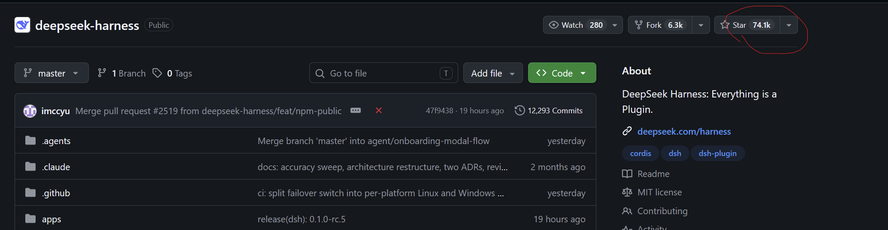Click the apps folder icon

point(30,218)
